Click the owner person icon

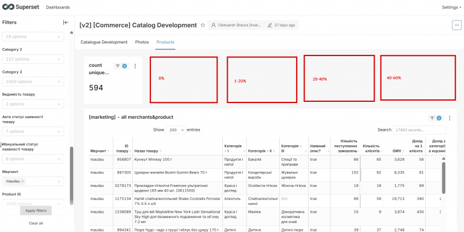(213, 25)
